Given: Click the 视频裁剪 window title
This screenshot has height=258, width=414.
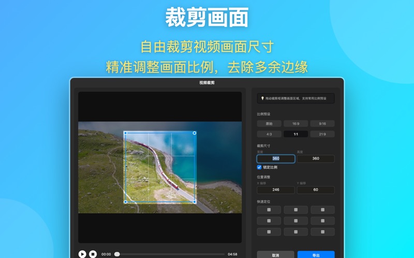Looking at the screenshot, I should coord(207,83).
